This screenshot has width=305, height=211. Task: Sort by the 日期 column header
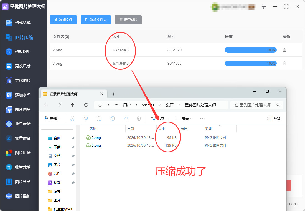(x=131, y=129)
